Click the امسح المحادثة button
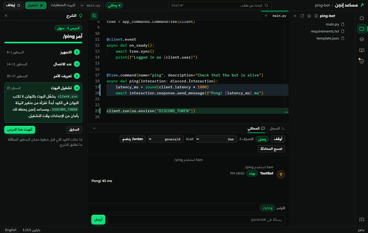This screenshot has height=233, width=368. [x=271, y=149]
